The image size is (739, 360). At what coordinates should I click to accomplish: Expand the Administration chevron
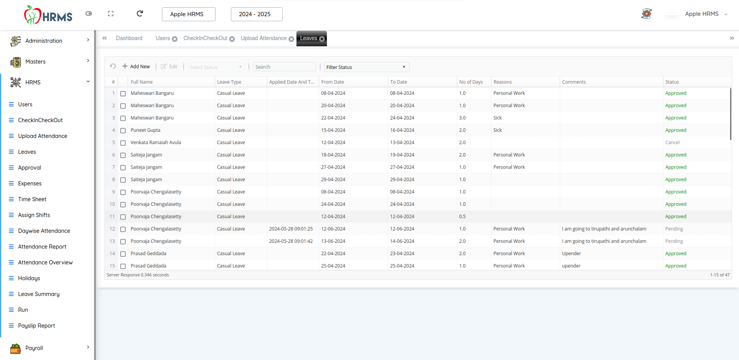[88, 40]
